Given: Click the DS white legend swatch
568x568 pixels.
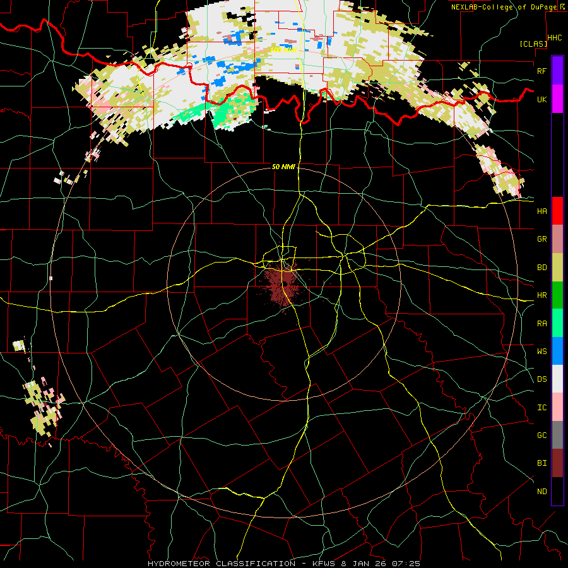Looking at the screenshot, I should [x=557, y=379].
